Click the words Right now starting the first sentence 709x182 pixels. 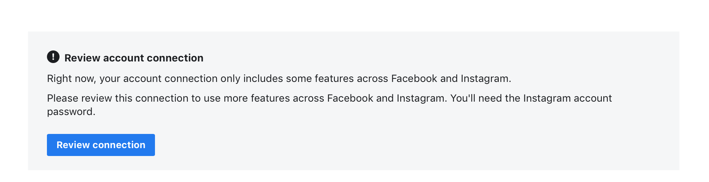click(x=71, y=78)
